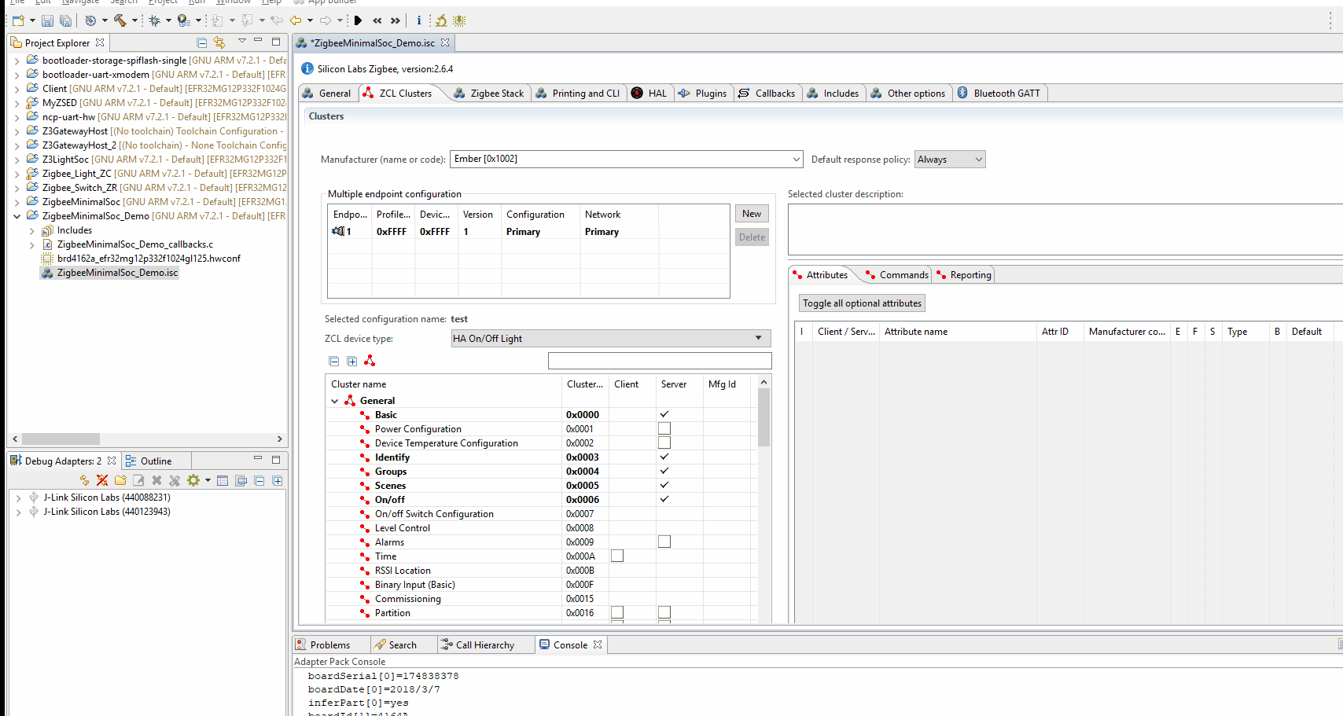Expand all clusters using the plus icon

coord(351,361)
